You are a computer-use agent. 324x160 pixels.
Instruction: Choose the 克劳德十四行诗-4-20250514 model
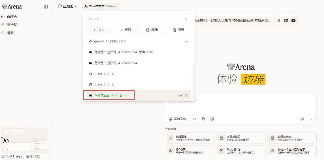[139, 63]
